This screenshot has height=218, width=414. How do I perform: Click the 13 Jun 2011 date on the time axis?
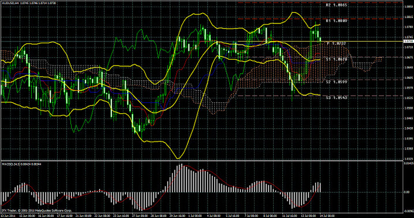[x=8, y=216]
